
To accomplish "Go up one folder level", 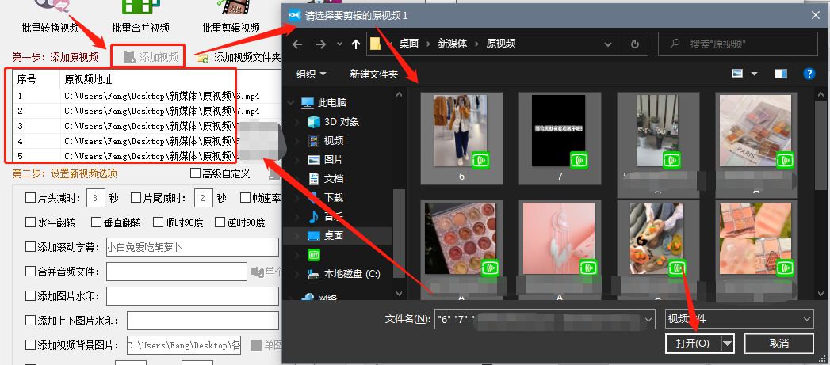I will pyautogui.click(x=356, y=44).
